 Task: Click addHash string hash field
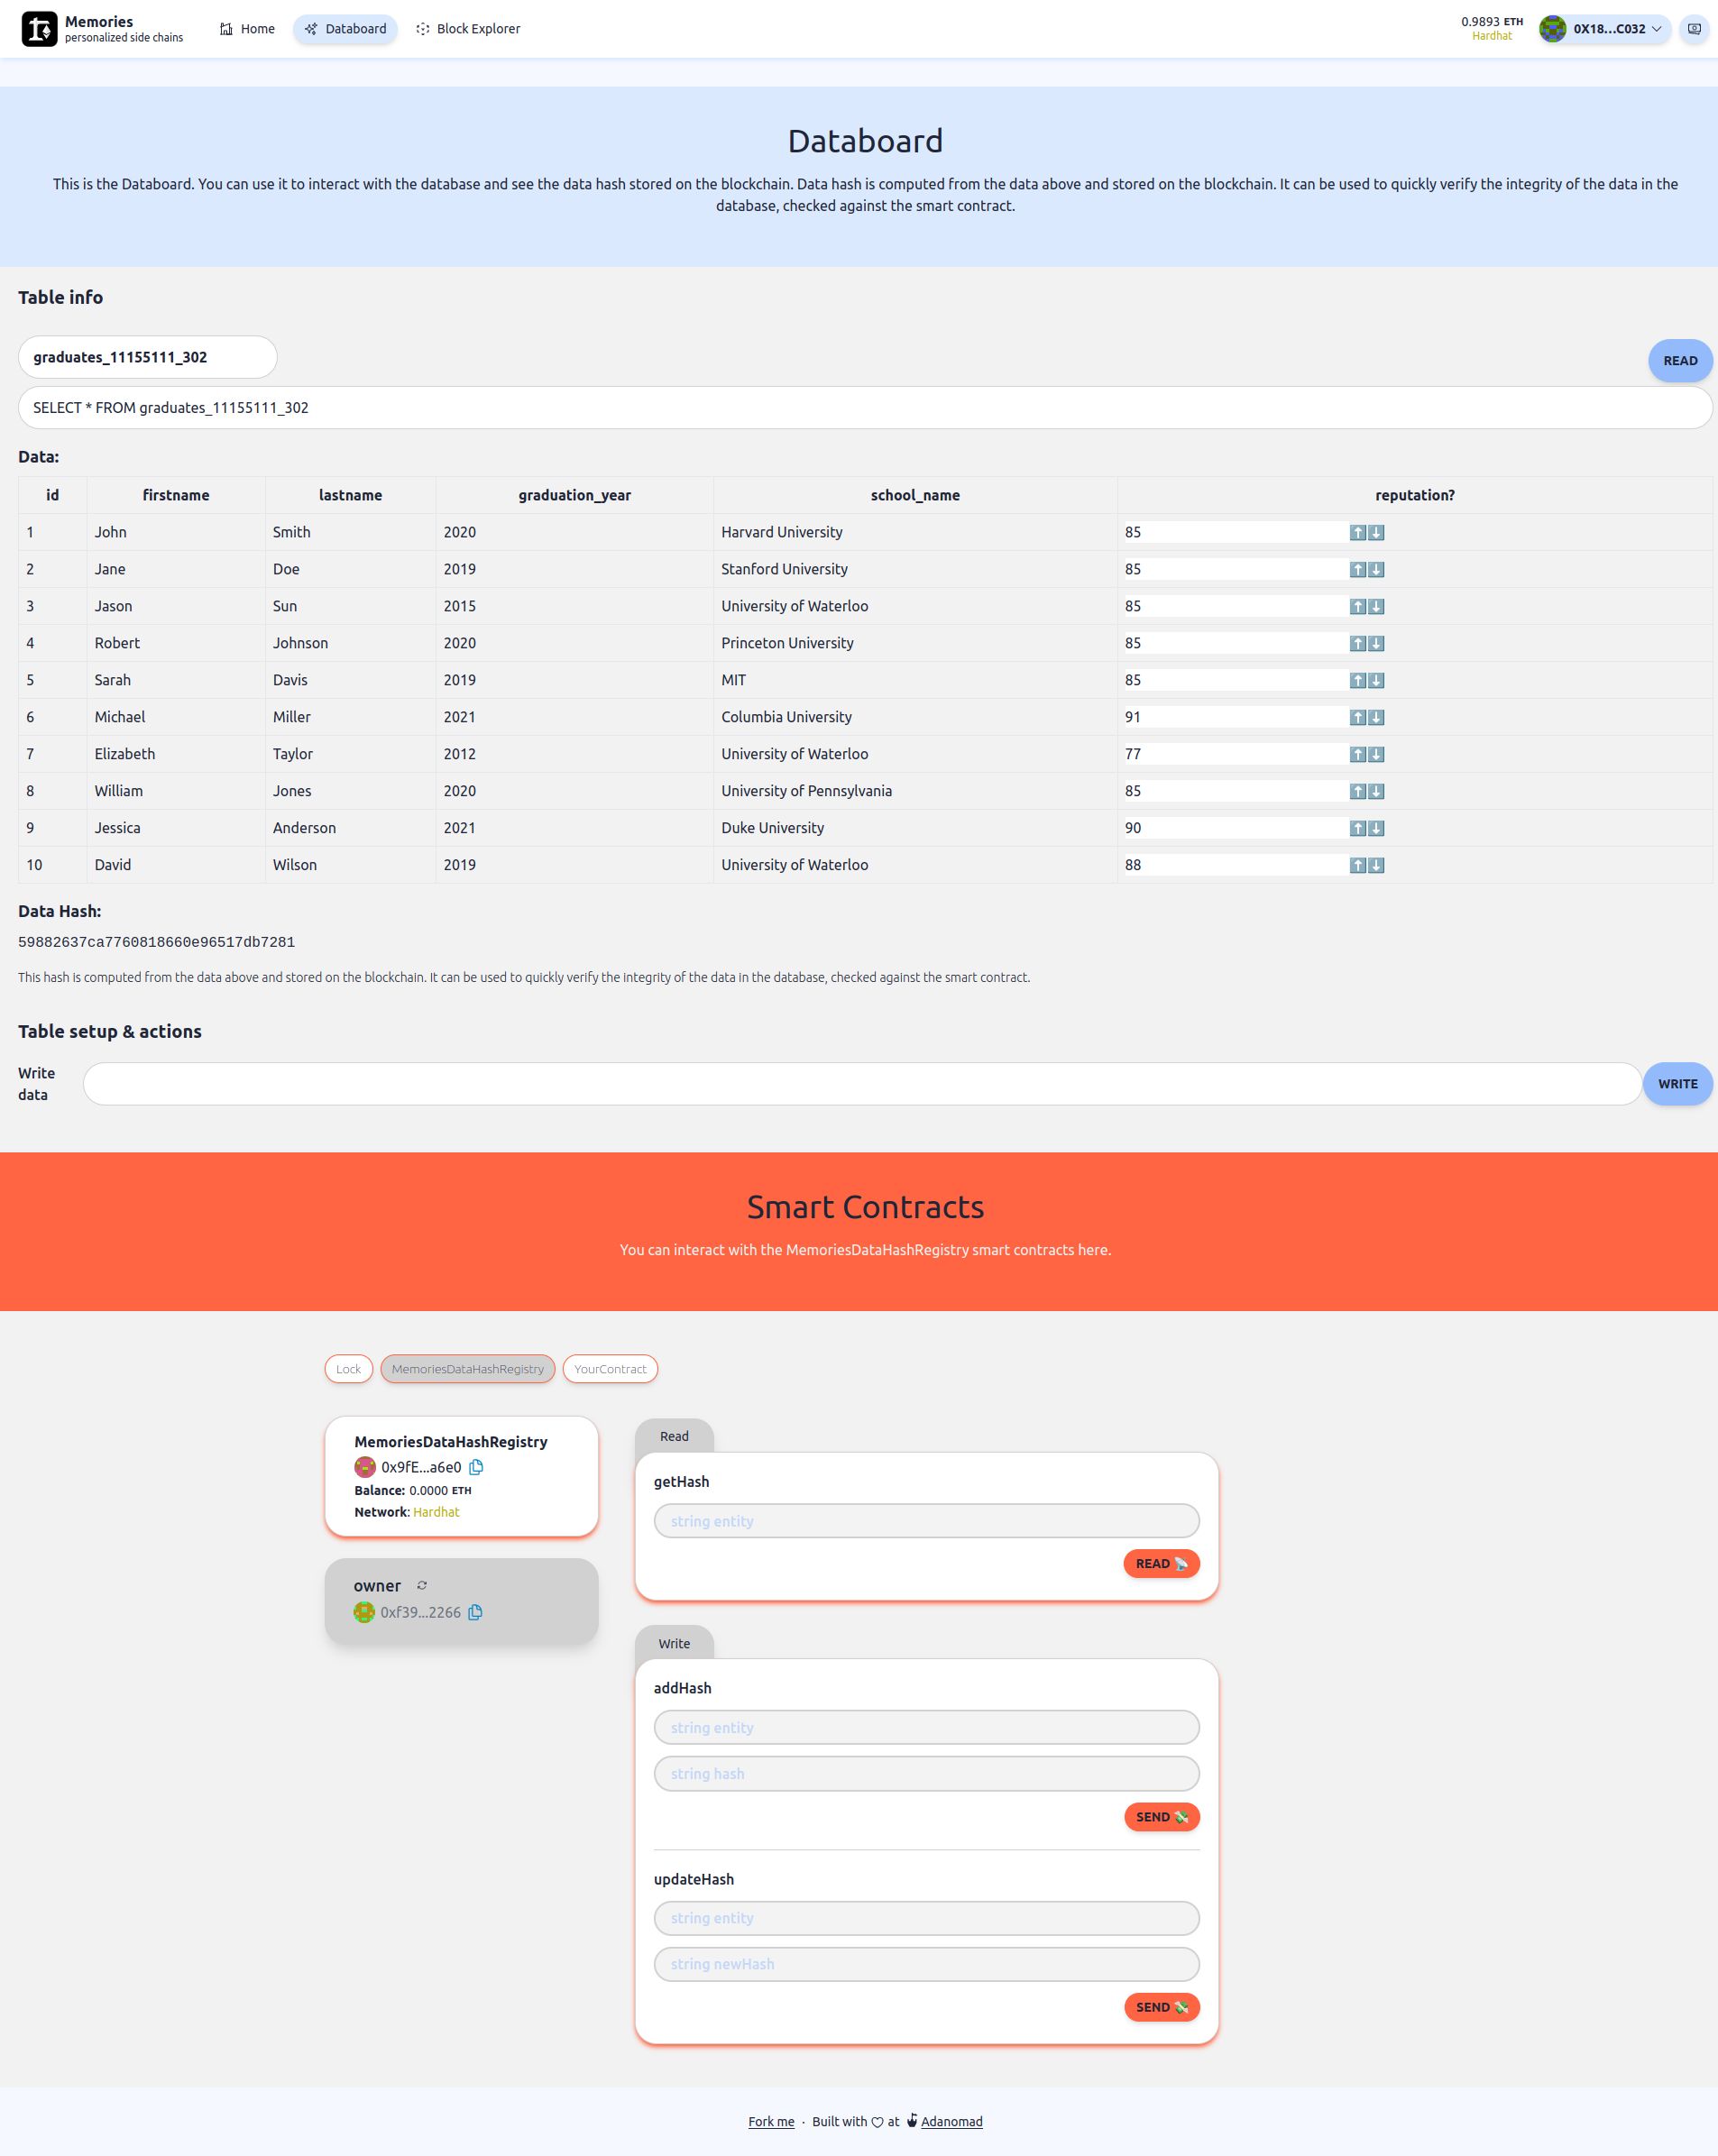click(x=926, y=1773)
